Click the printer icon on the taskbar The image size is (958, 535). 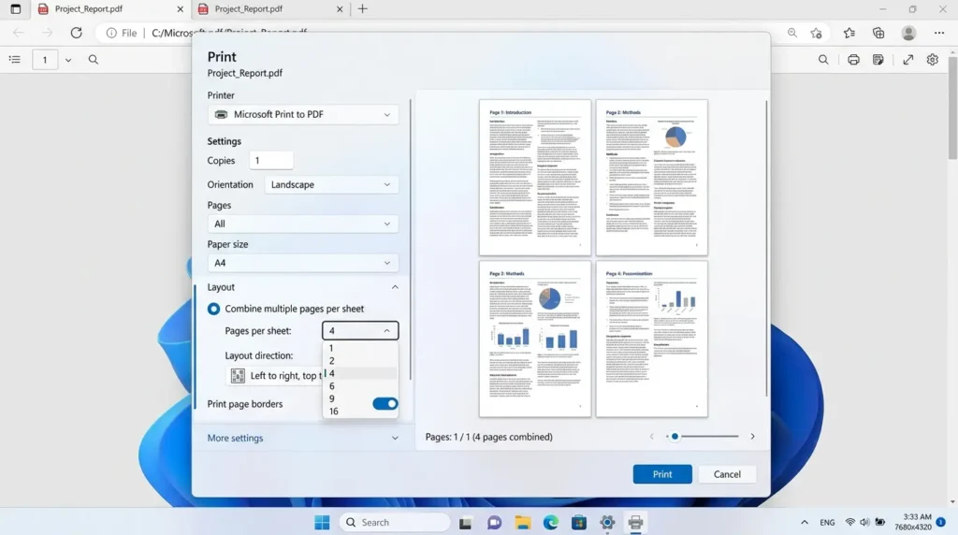[635, 523]
